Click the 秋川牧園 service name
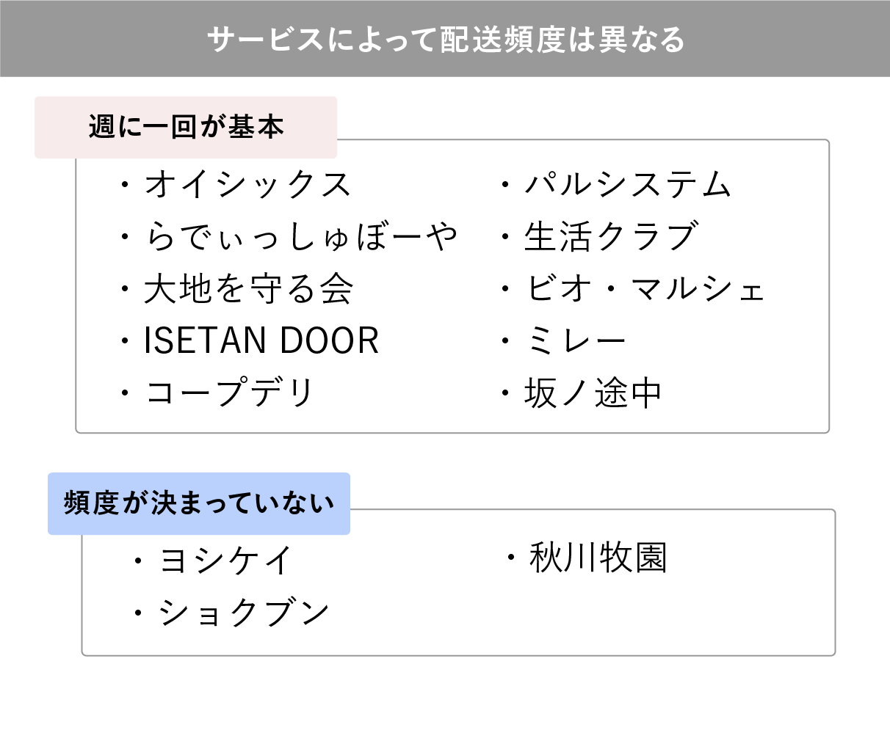The height and width of the screenshot is (741, 890). [598, 558]
